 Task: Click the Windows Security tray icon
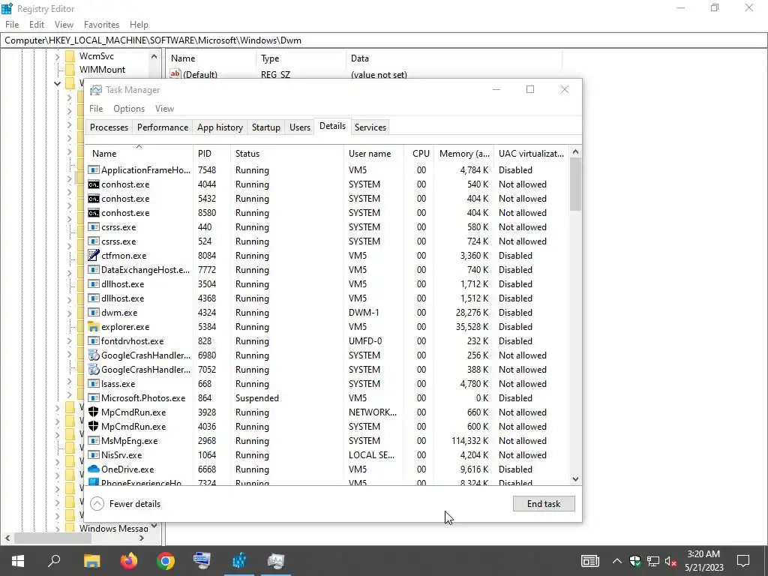(x=634, y=561)
